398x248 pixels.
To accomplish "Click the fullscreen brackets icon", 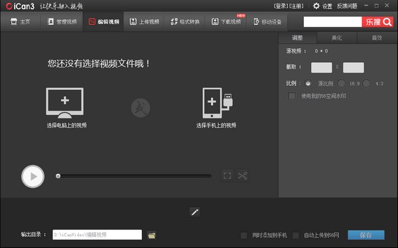I will (227, 176).
